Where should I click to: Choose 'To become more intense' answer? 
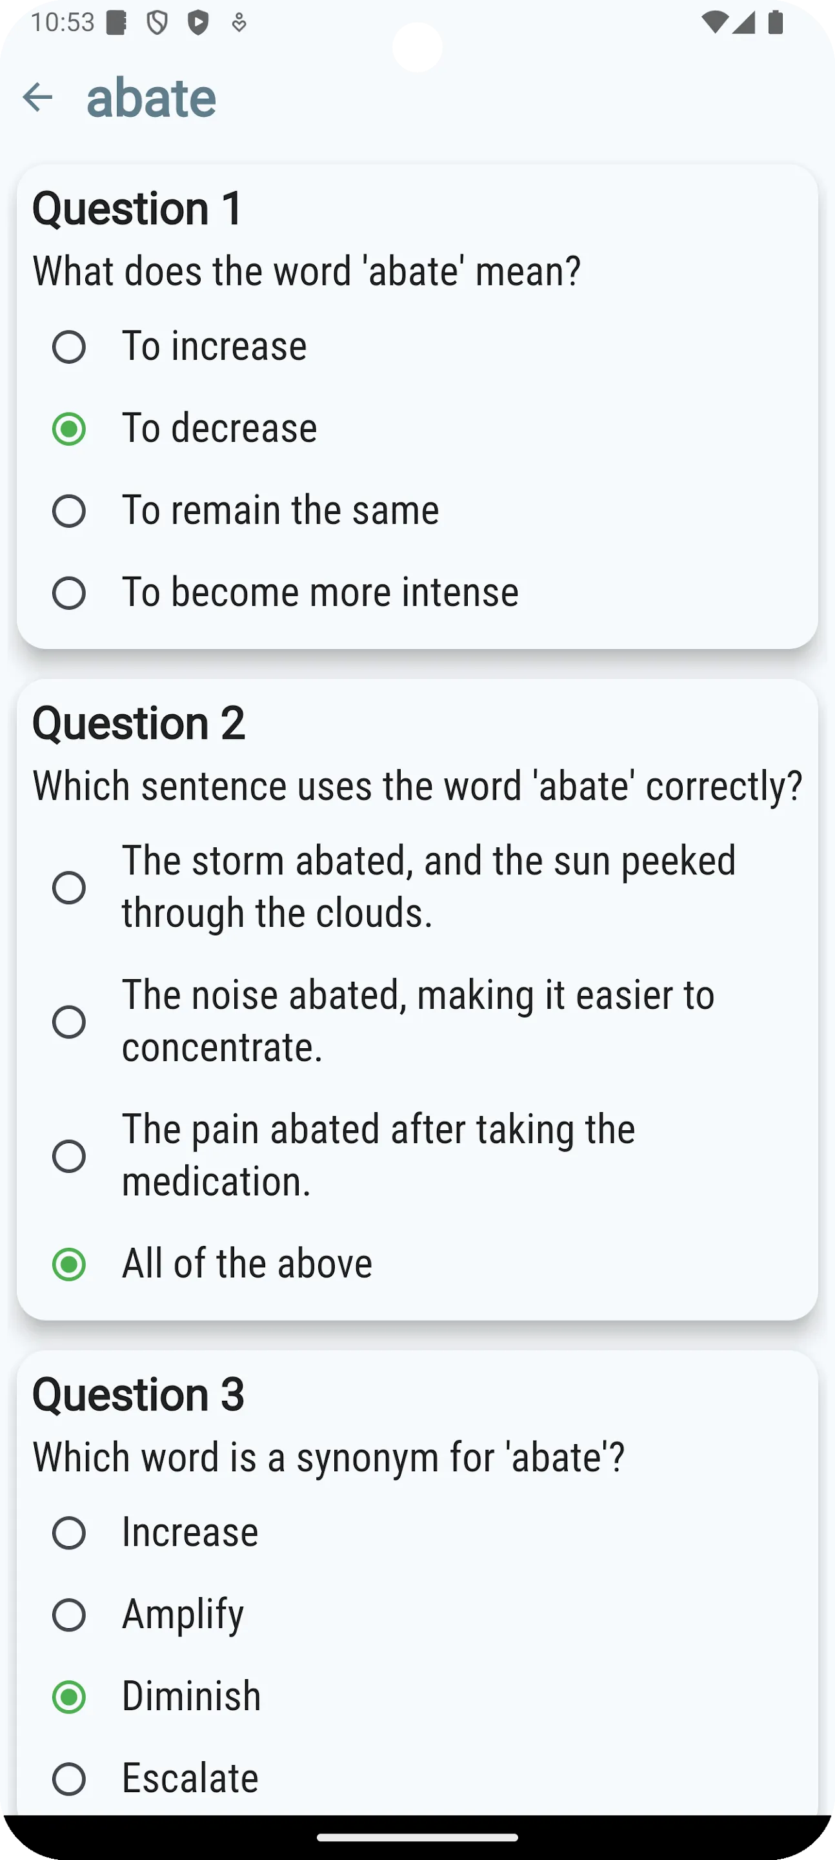(x=417, y=593)
